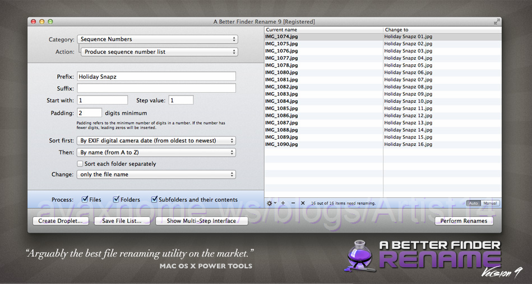Click the Step value field
The height and width of the screenshot is (284, 532).
[181, 100]
